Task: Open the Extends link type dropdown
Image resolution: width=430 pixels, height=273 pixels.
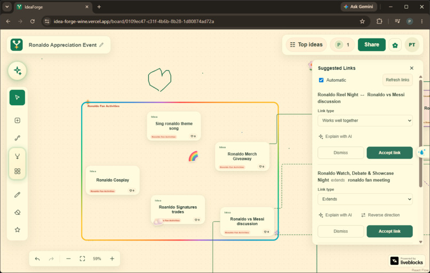Action: (365, 199)
